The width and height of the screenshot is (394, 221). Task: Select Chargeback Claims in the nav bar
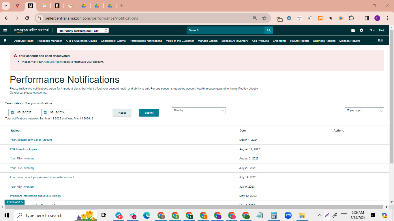point(113,41)
